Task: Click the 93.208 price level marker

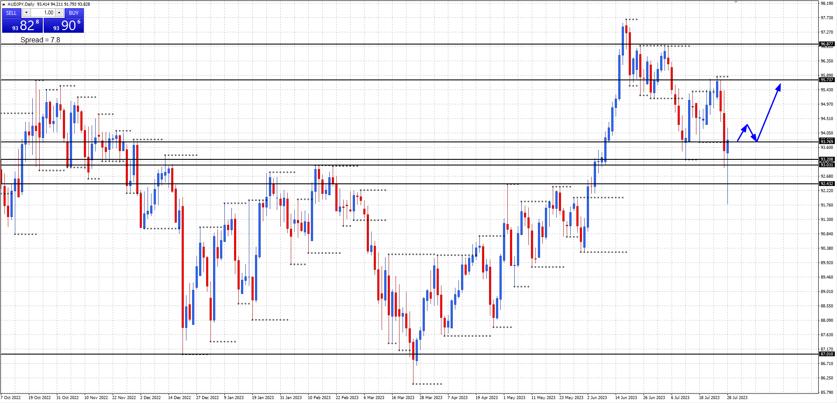Action: tap(827, 159)
